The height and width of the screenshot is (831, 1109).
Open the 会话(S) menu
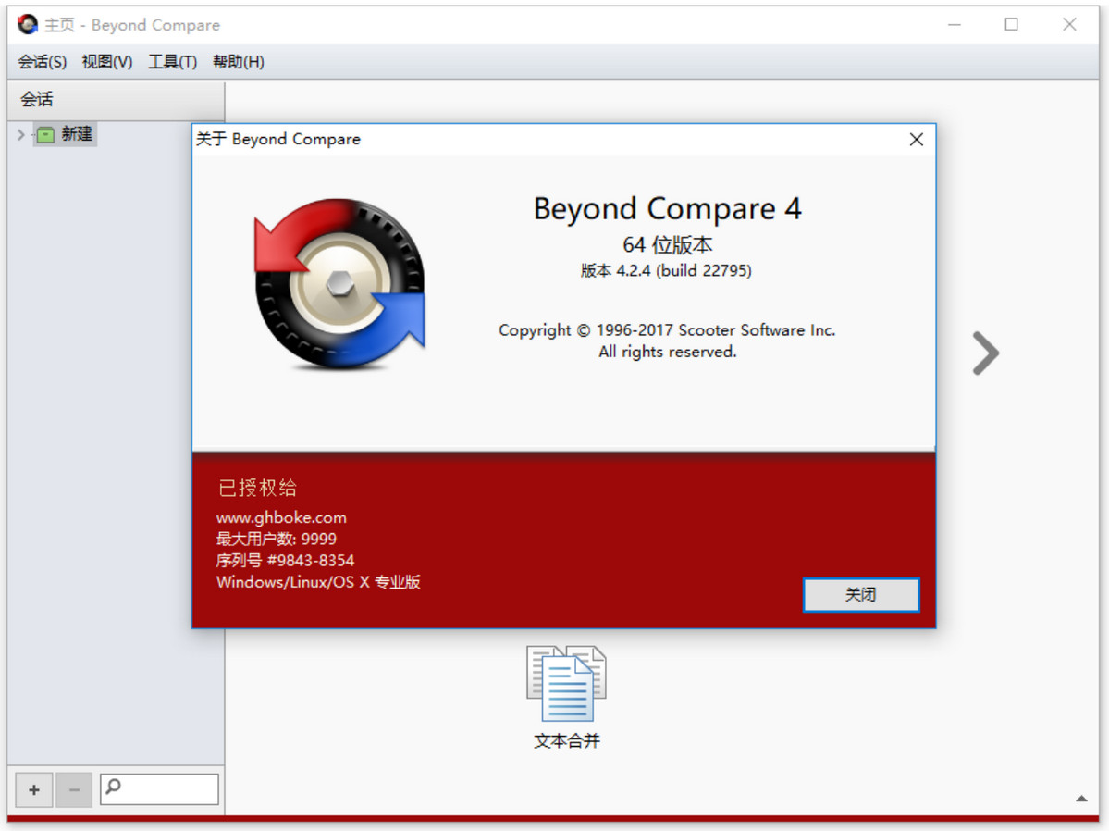point(43,62)
